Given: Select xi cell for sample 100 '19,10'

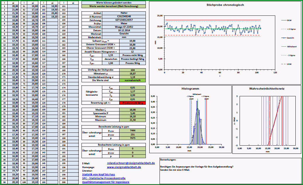Looking at the screenshot, I should point(33,182).
